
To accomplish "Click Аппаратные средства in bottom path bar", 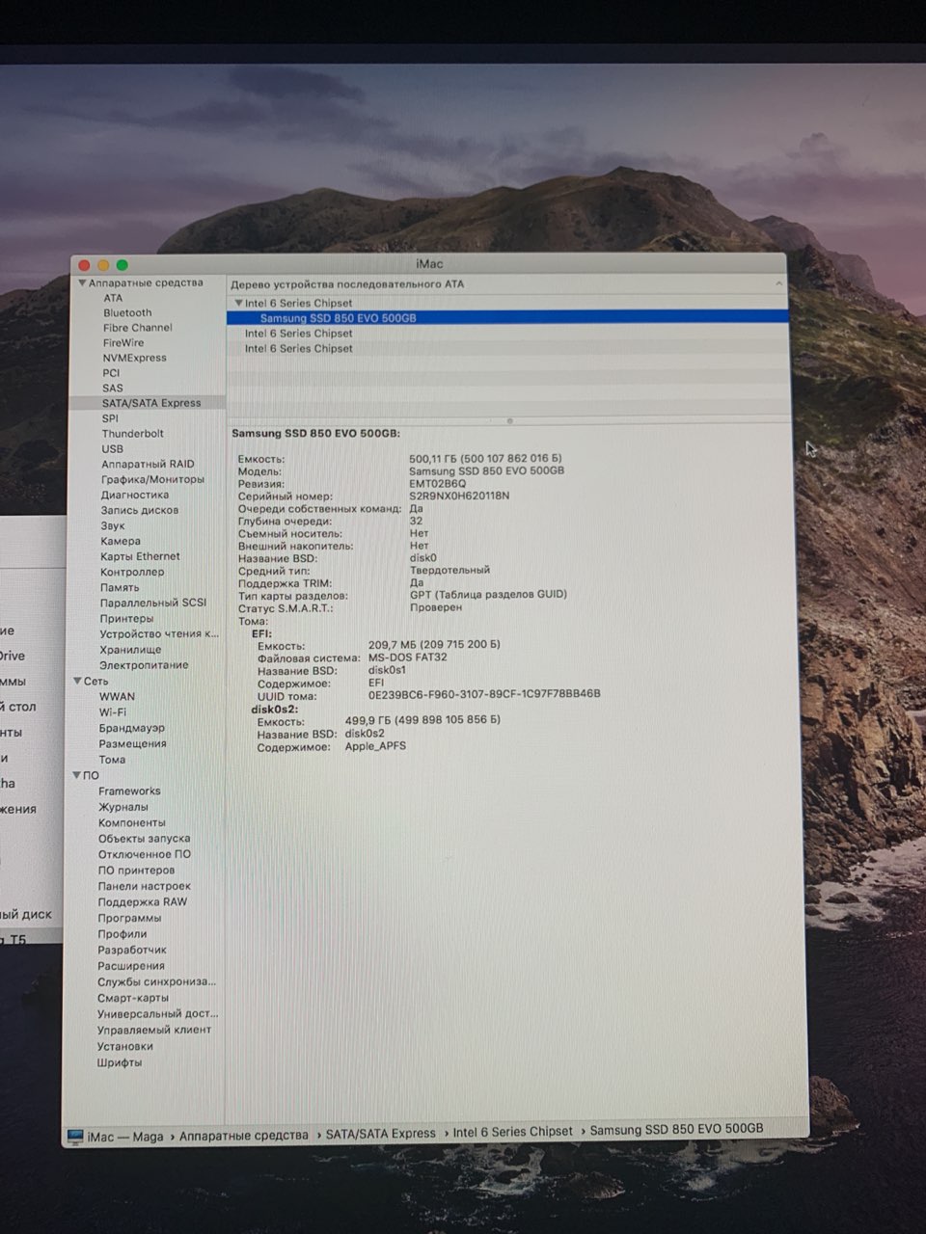I will (x=243, y=1136).
